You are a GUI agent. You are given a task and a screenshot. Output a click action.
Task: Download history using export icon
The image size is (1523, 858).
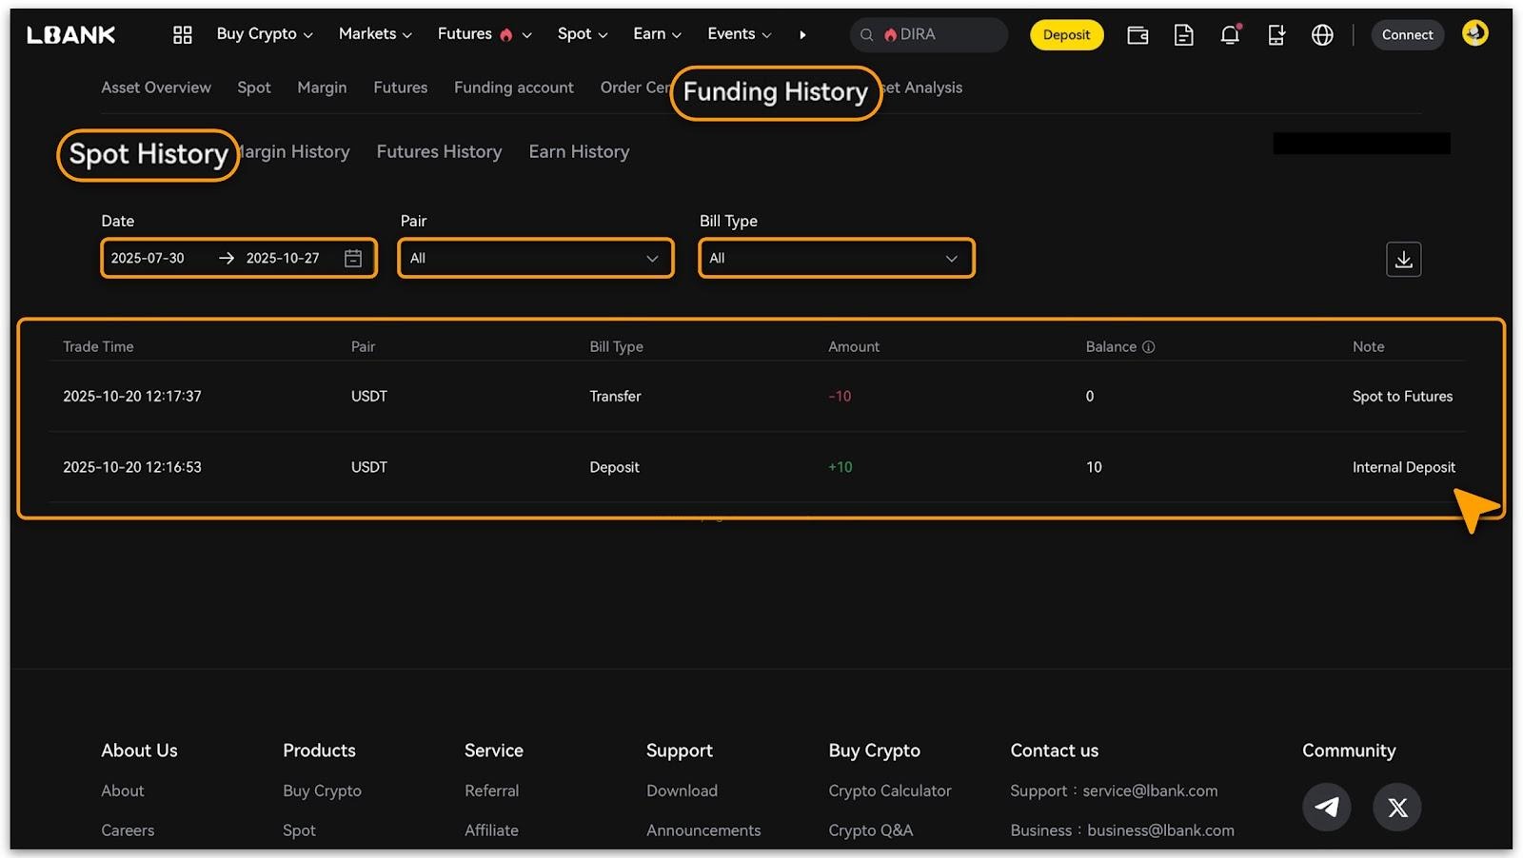[1403, 259]
